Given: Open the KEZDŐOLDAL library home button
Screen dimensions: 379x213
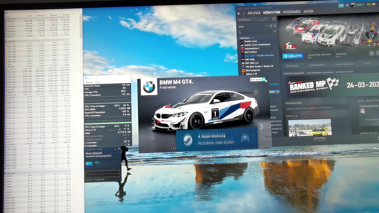Looking at the screenshot, I should pyautogui.click(x=245, y=20).
